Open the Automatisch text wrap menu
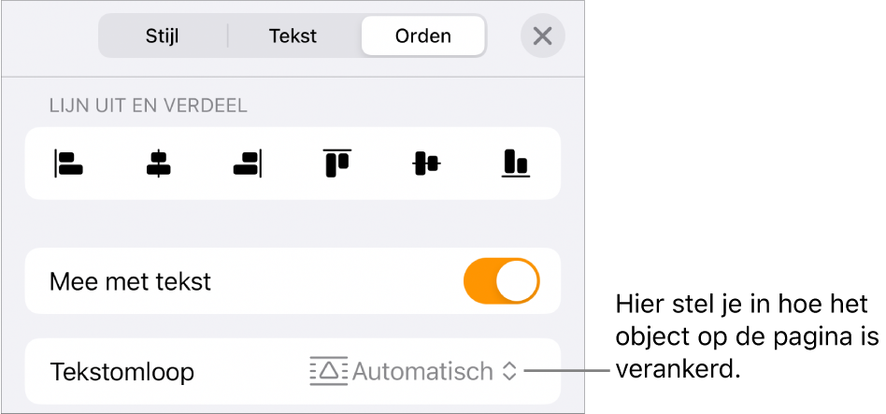This screenshot has height=414, width=886. 422,371
